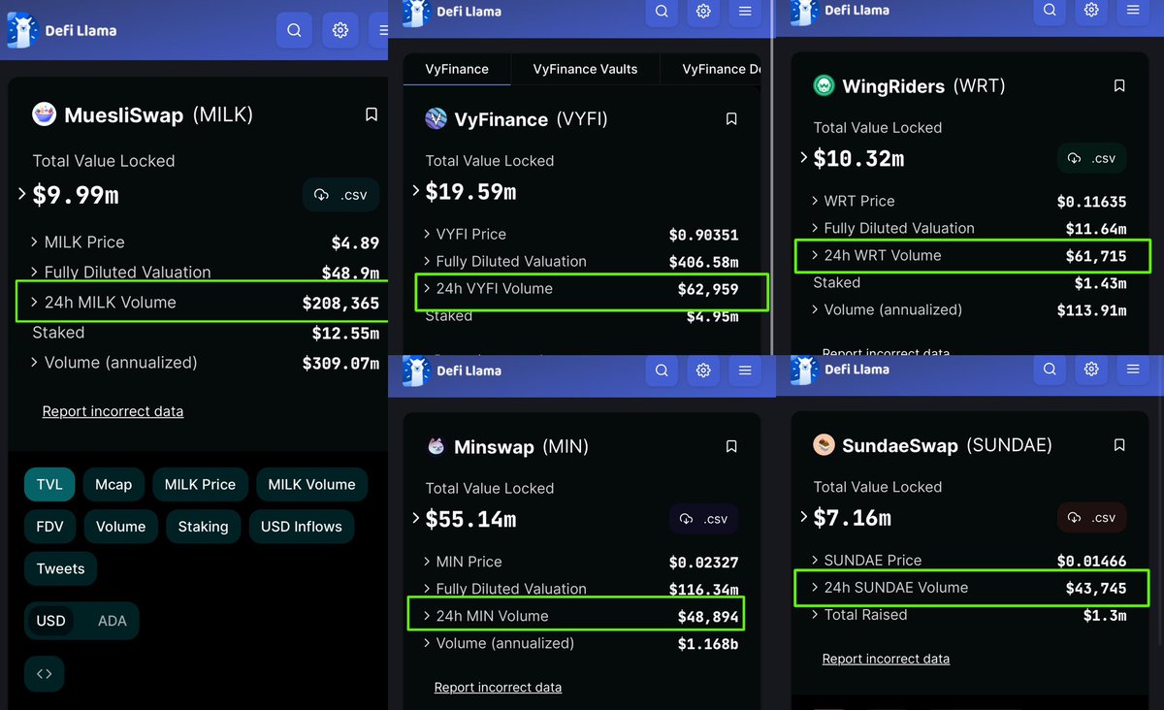This screenshot has width=1164, height=710.
Task: Select the VyFinance Vaults tab
Action: tap(586, 69)
